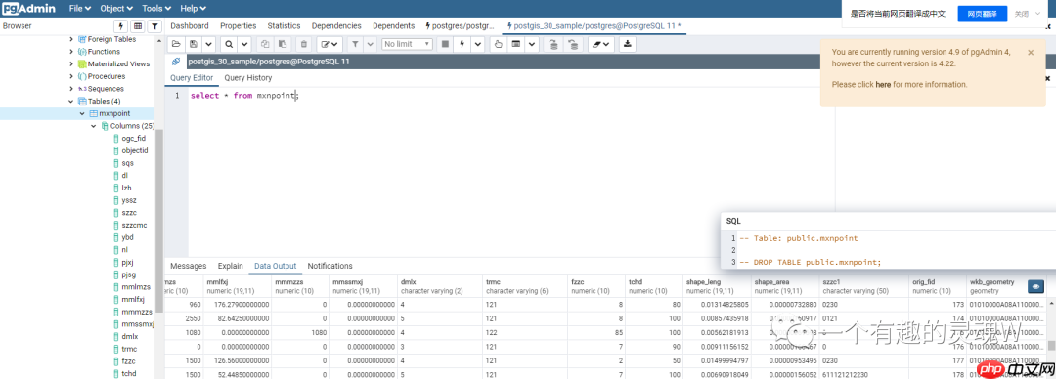This screenshot has height=379, width=1056.
Task: Click the Copy rows icon
Action: [x=265, y=44]
